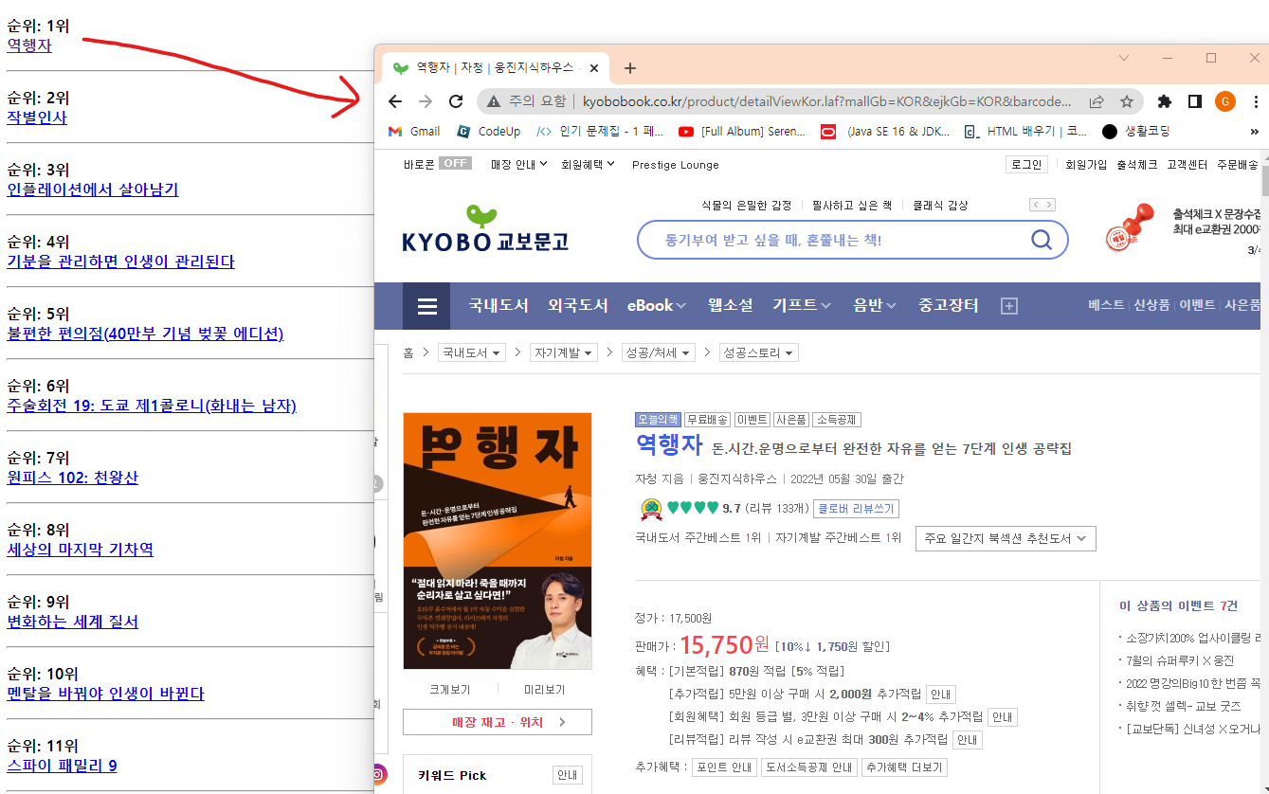This screenshot has width=1269, height=794.
Task: Click the 추가혜택 더보기 button
Action: click(x=904, y=767)
